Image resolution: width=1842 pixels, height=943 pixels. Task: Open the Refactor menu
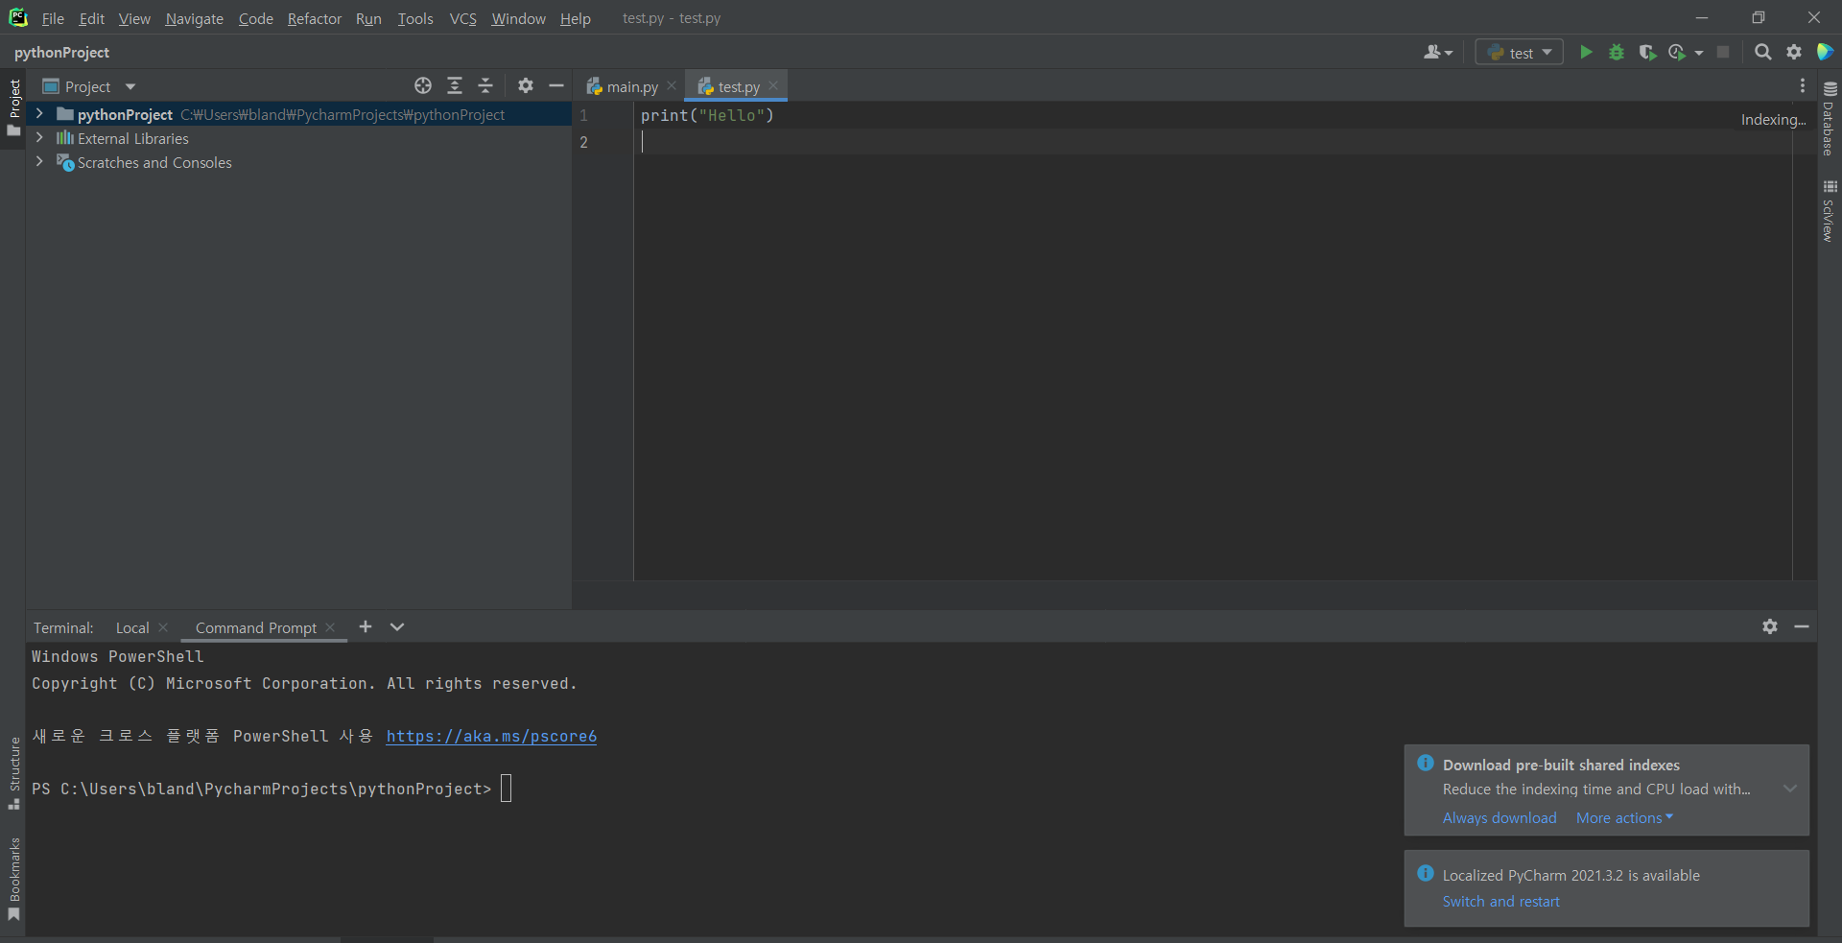(315, 18)
